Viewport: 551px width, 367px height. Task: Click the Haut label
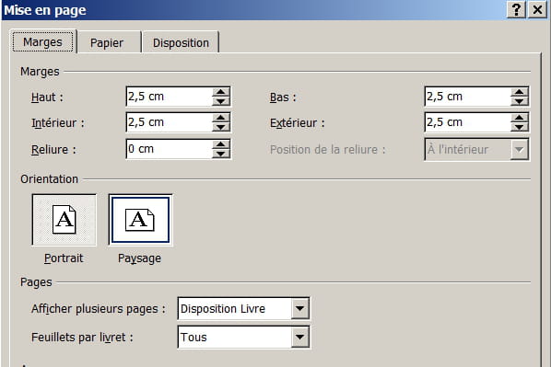click(47, 97)
